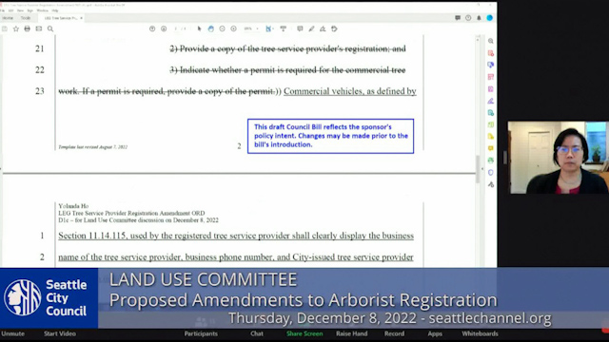Close the LEG Tree Service document tab
This screenshot has width=609, height=342.
point(81,18)
